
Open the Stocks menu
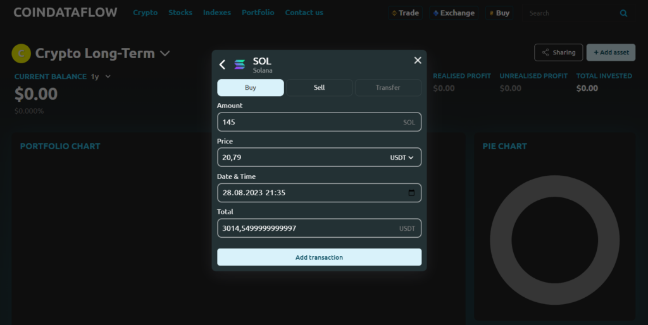pos(180,13)
